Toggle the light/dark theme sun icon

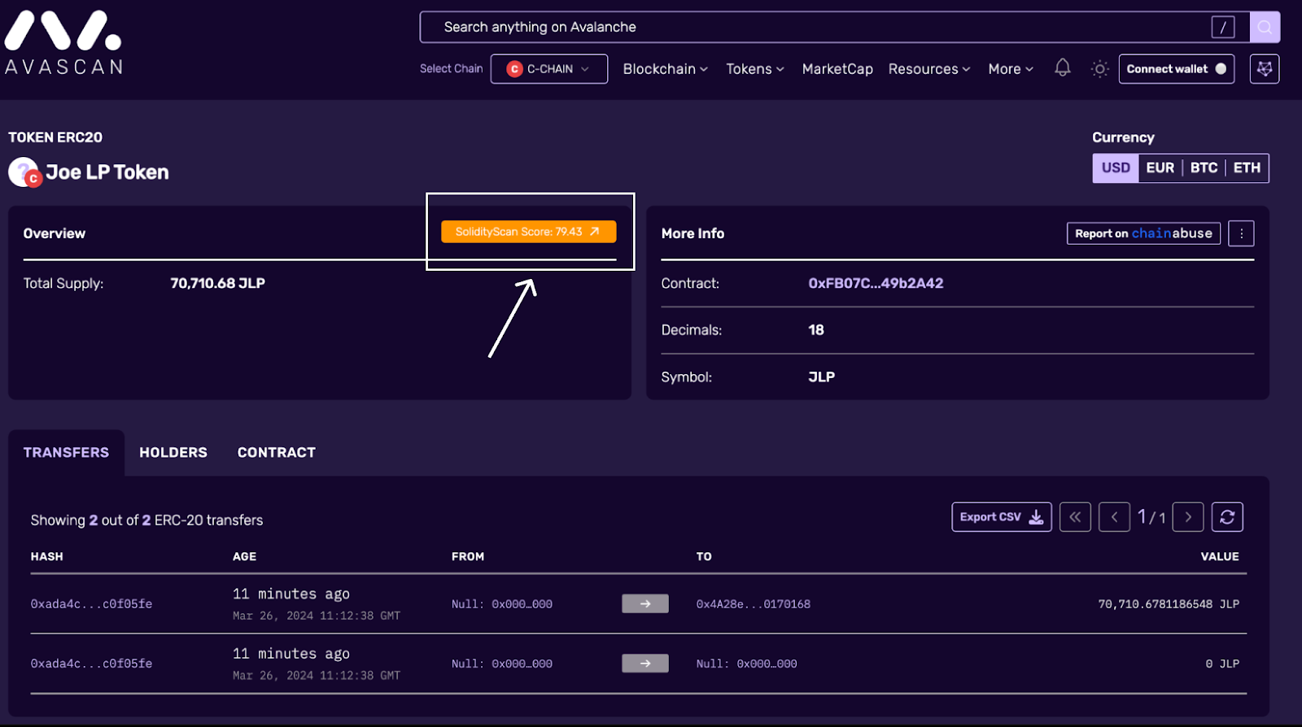click(x=1099, y=69)
